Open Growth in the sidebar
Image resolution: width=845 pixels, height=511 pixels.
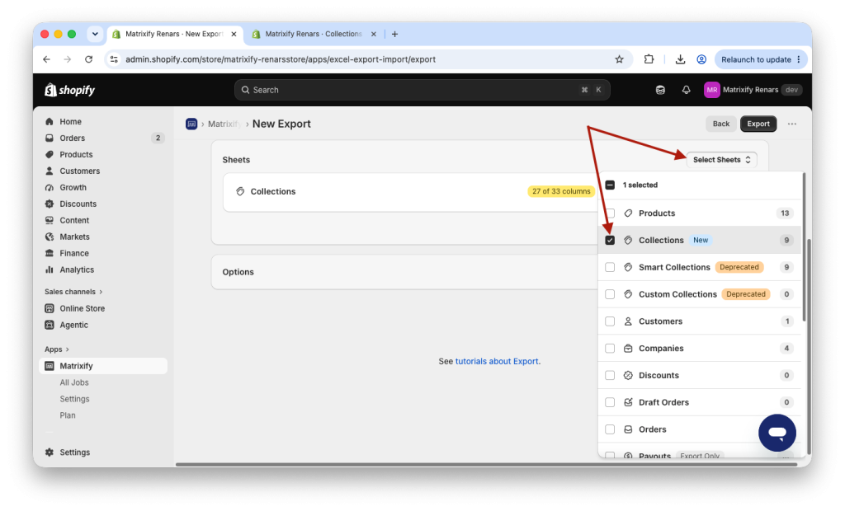pyautogui.click(x=73, y=187)
